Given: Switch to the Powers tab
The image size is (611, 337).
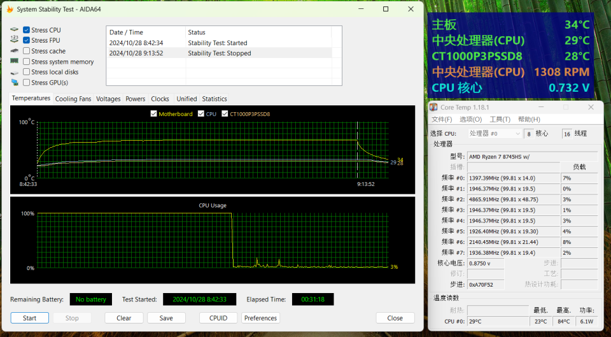Looking at the screenshot, I should click(135, 99).
